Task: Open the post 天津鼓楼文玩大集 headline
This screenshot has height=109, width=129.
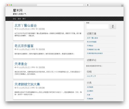Action: pyautogui.click(x=27, y=84)
